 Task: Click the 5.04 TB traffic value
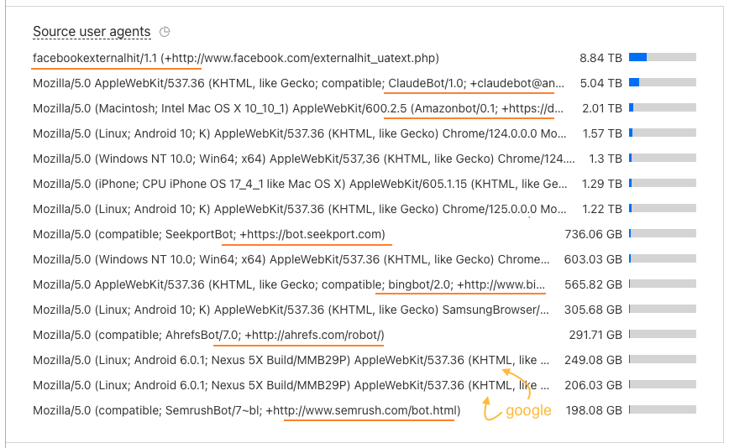coord(601,83)
